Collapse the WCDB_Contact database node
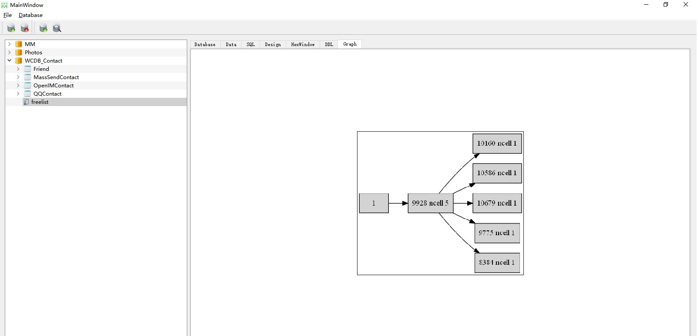The image size is (698, 336). pyautogui.click(x=9, y=60)
